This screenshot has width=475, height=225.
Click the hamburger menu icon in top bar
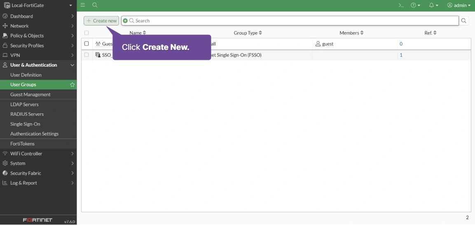[x=83, y=5]
